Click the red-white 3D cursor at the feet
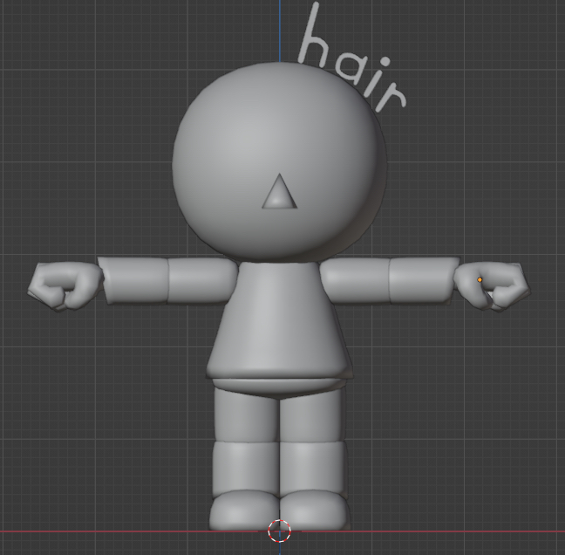The width and height of the screenshot is (565, 555). click(x=279, y=531)
